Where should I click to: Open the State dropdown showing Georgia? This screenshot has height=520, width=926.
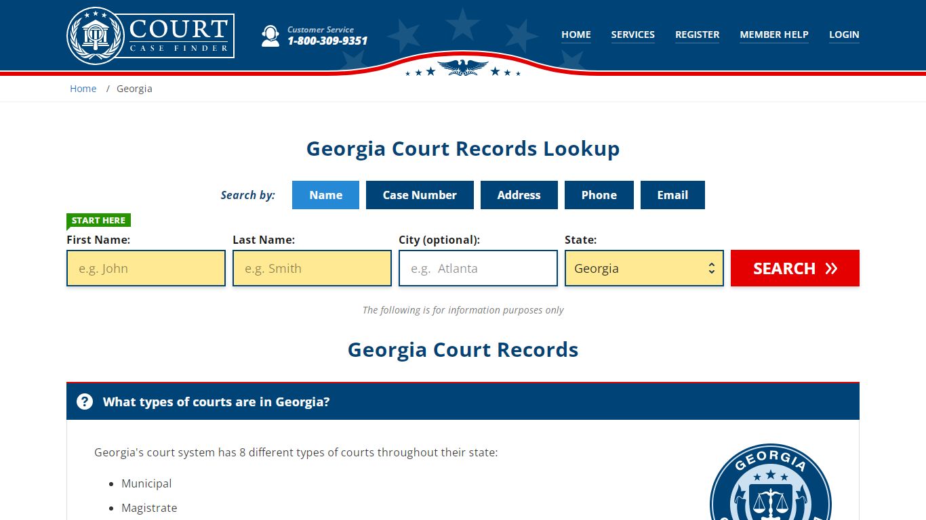pyautogui.click(x=644, y=268)
